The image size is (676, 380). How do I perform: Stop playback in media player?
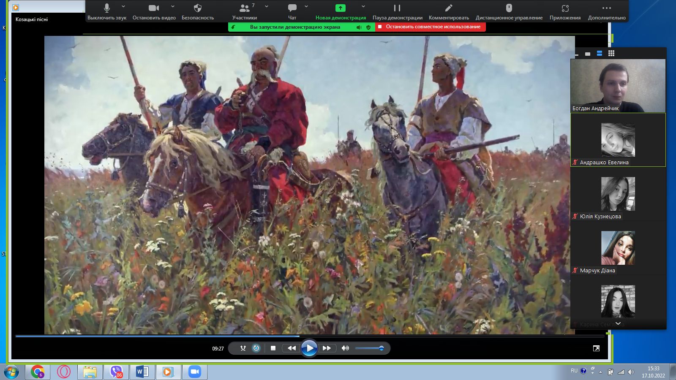pos(273,348)
